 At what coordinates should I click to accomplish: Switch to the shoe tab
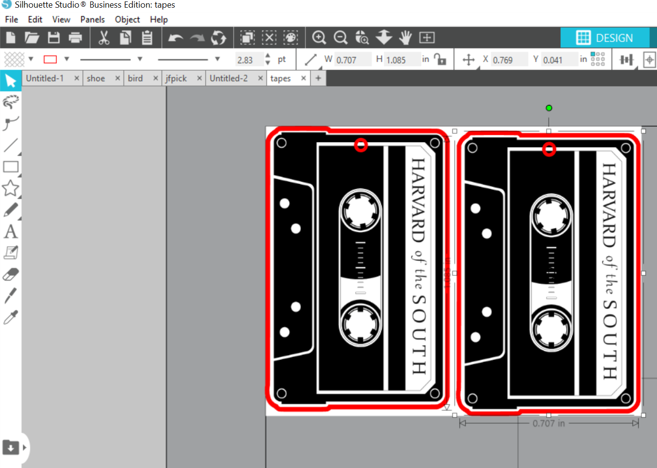(96, 78)
